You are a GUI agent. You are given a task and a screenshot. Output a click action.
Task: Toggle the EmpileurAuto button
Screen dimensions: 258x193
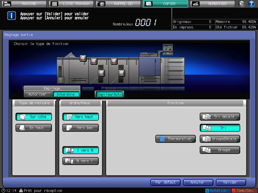click(x=109, y=94)
